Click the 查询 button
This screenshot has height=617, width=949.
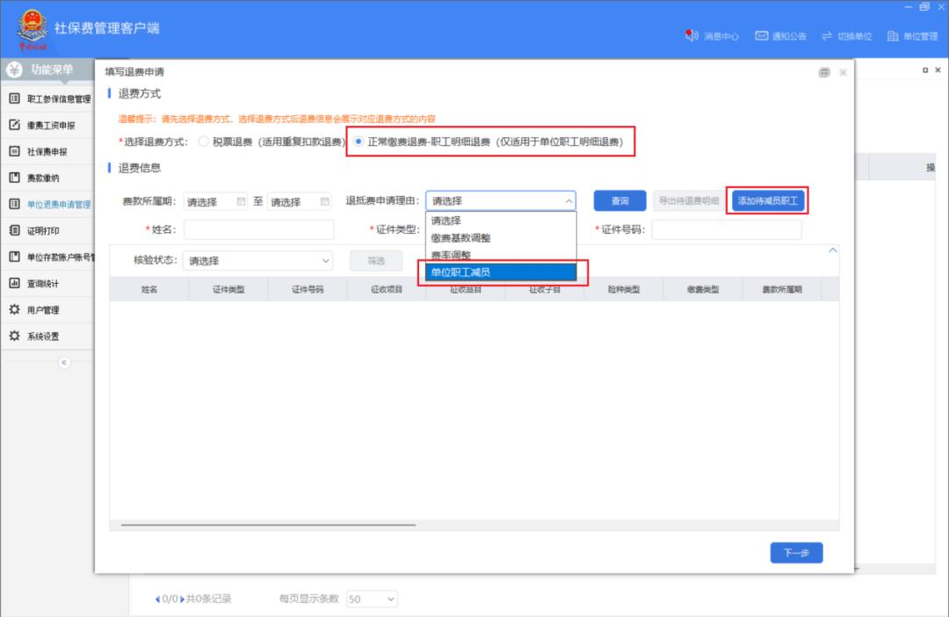coord(619,201)
